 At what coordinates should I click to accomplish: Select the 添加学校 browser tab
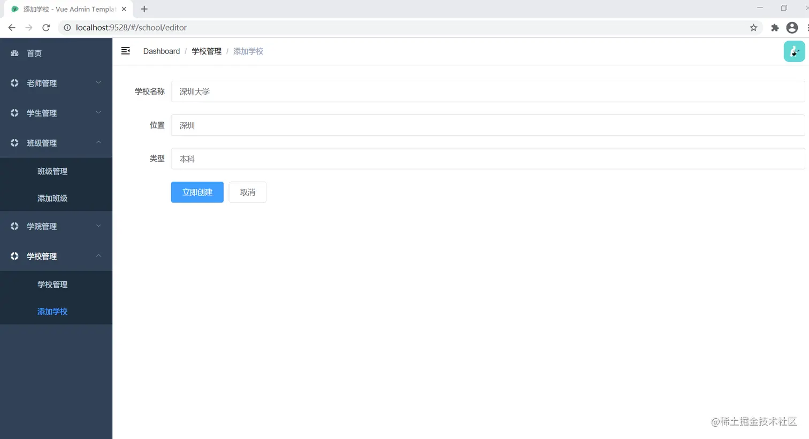click(69, 9)
